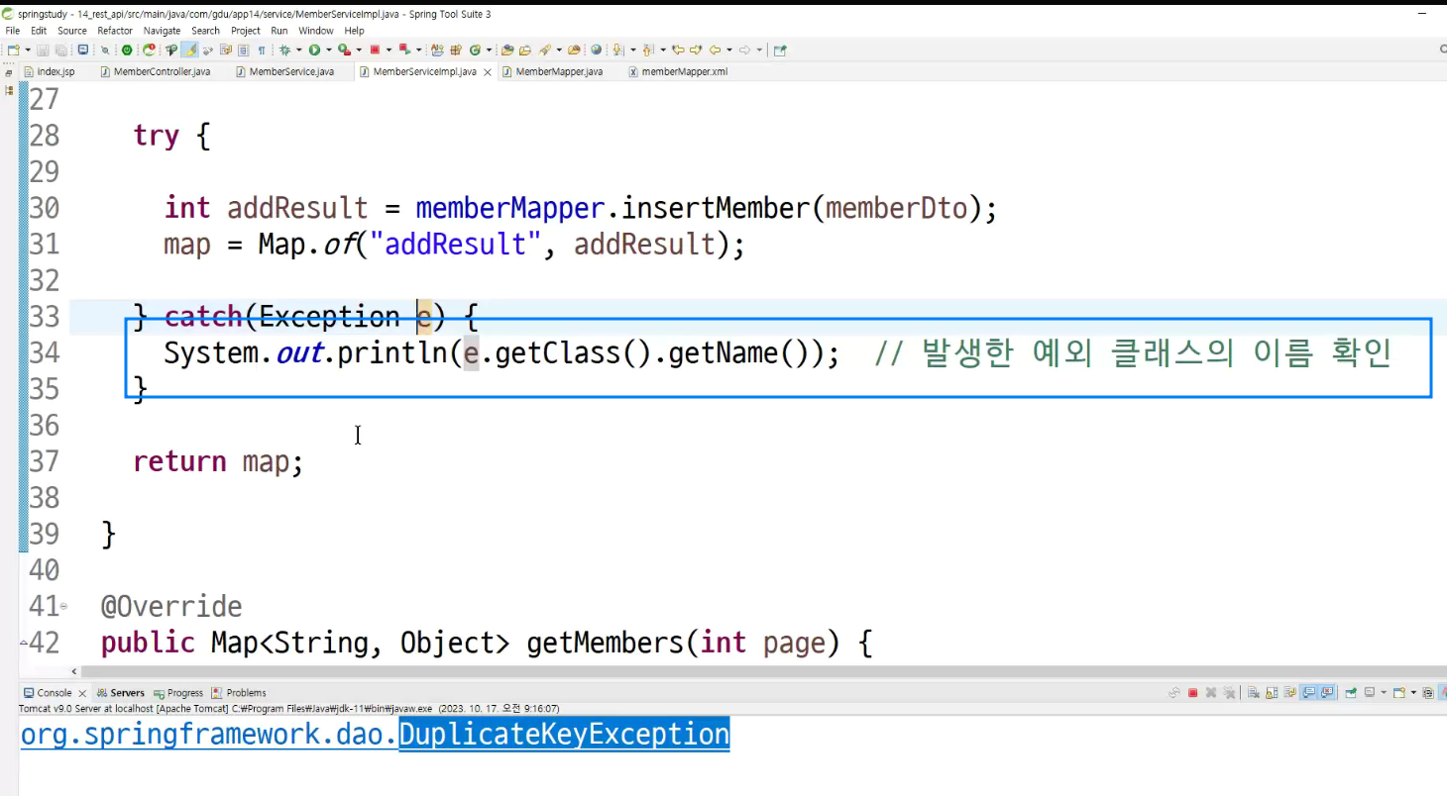
Task: Click the org.springframework.dao.DuplicateKeyException console link
Action: point(375,735)
